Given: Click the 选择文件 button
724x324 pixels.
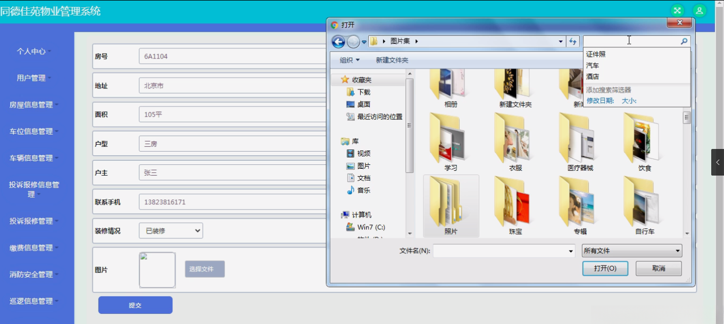Looking at the screenshot, I should click(205, 269).
